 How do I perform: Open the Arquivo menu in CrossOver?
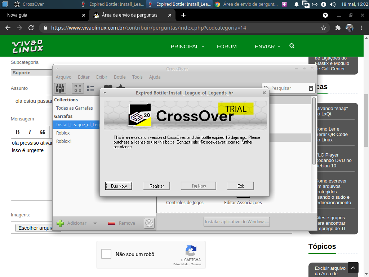click(x=63, y=77)
